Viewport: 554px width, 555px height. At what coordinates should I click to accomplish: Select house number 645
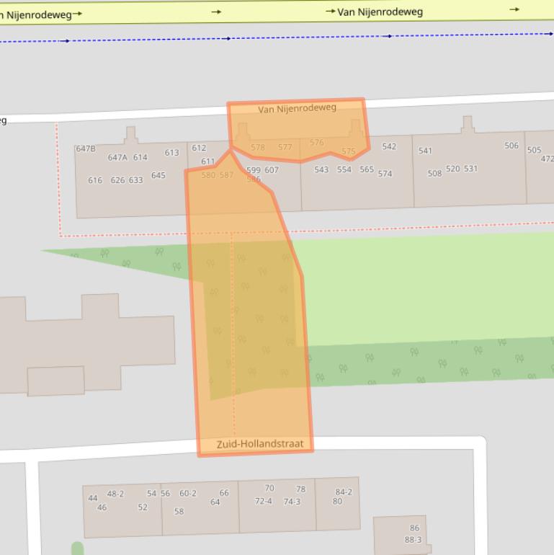point(158,175)
